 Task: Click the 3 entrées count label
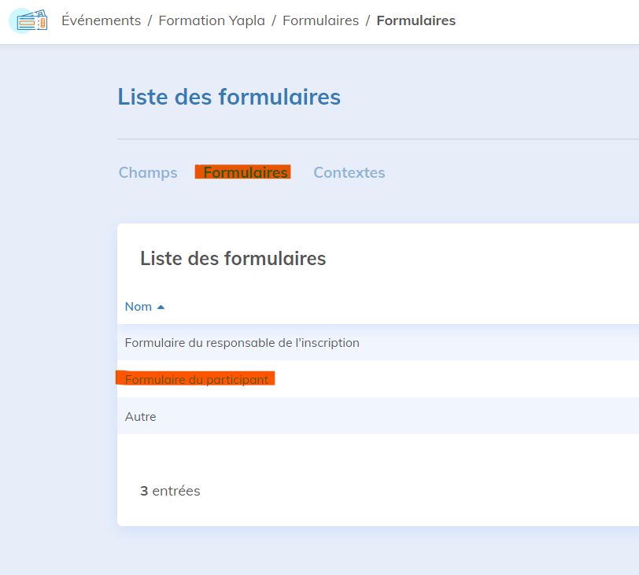pyautogui.click(x=170, y=490)
